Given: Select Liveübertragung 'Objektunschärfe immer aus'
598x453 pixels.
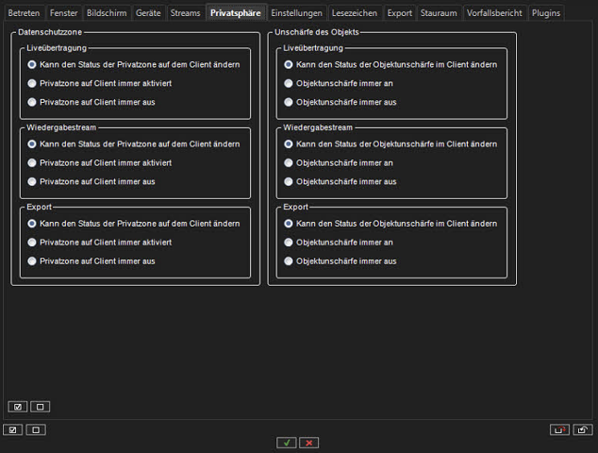Looking at the screenshot, I should point(341,102).
